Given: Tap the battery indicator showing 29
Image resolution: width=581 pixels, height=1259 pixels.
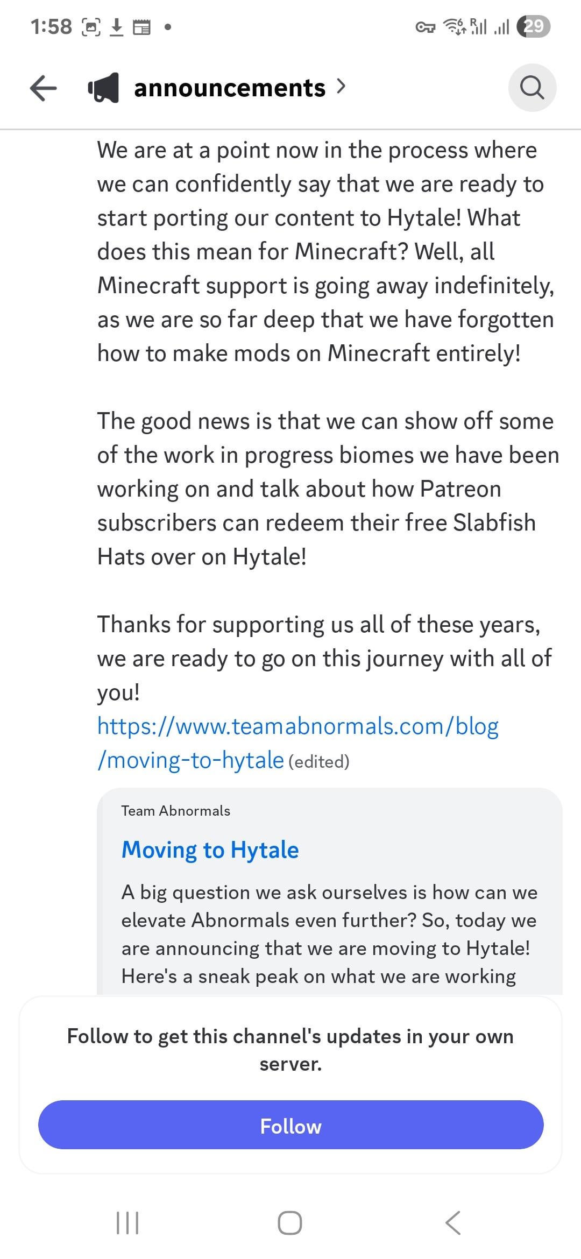Looking at the screenshot, I should pos(533,26).
